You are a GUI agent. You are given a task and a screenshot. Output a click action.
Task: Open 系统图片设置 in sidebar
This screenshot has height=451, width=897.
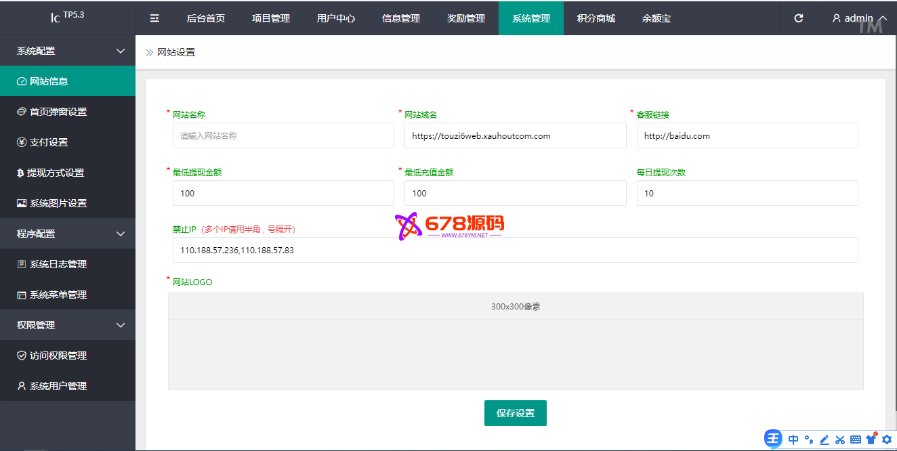(x=58, y=203)
